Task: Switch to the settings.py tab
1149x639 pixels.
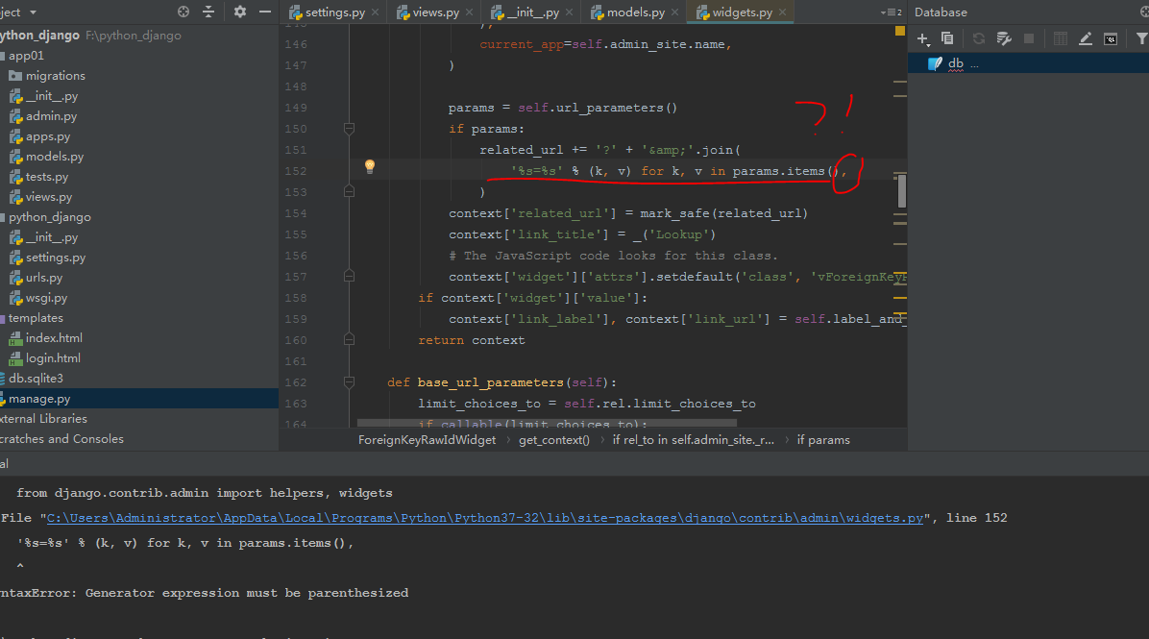Action: (335, 12)
